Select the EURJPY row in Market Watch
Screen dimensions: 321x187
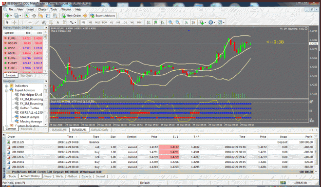point(23,63)
